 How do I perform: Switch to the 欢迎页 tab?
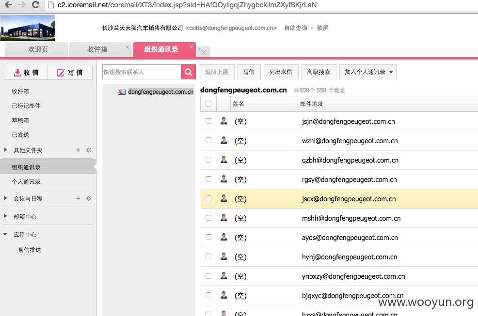[x=37, y=49]
